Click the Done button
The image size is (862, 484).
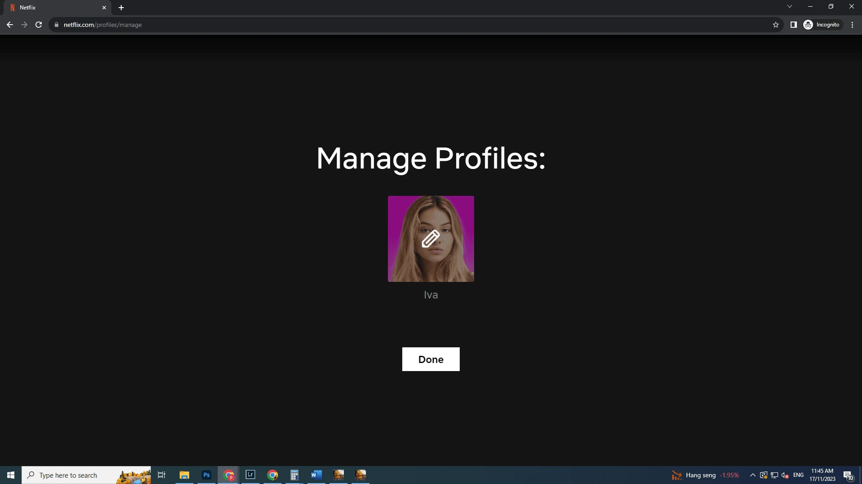click(431, 359)
